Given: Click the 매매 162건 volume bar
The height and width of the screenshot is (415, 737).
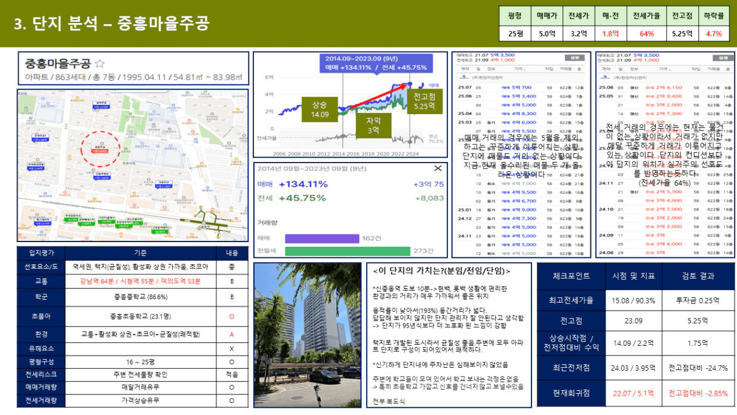Looking at the screenshot, I should pyautogui.click(x=322, y=238).
